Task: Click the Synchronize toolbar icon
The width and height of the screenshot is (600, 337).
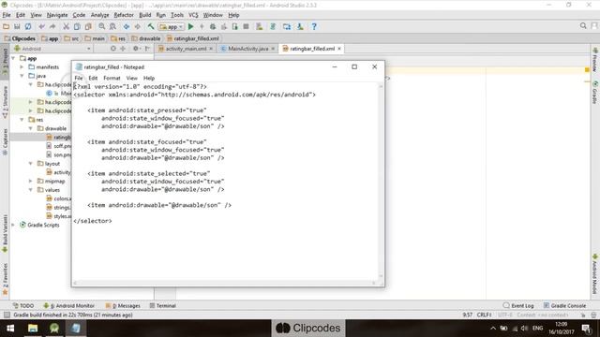Action: click(28, 27)
